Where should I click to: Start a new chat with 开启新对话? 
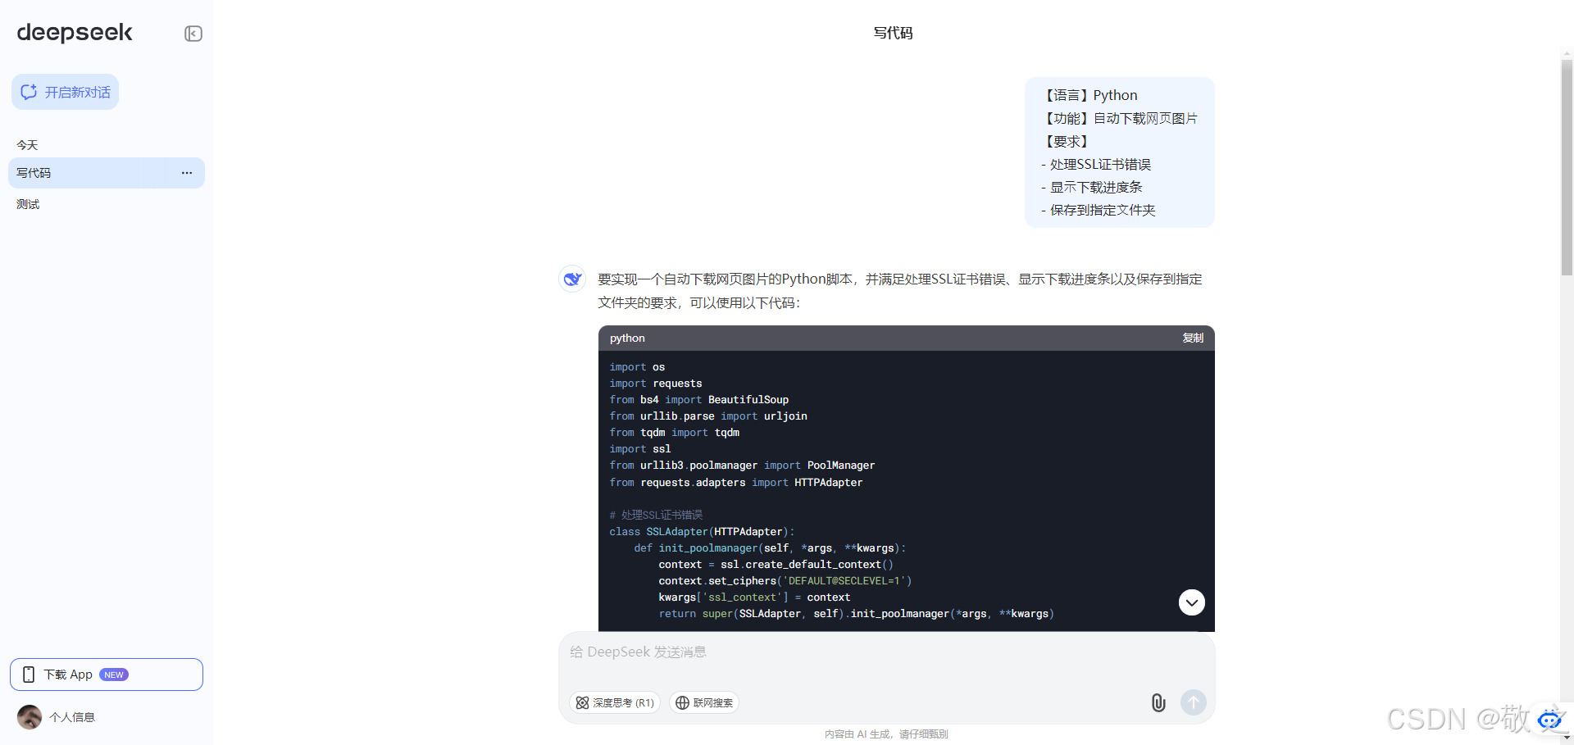point(65,92)
